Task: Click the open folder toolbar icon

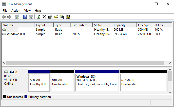Action: pyautogui.click(x=56, y=17)
